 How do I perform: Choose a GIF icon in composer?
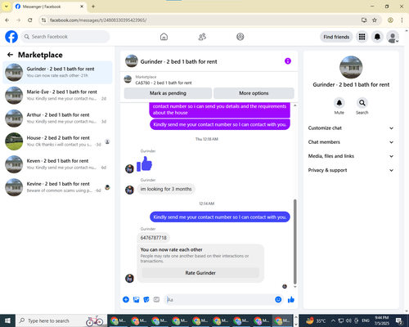click(156, 300)
